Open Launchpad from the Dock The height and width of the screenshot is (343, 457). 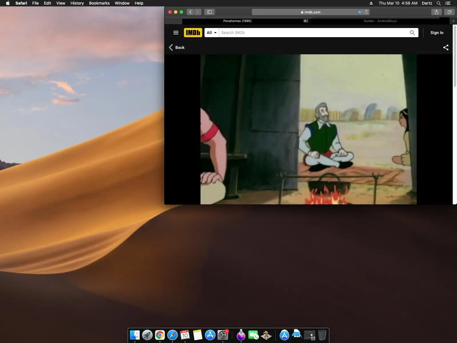pos(147,335)
